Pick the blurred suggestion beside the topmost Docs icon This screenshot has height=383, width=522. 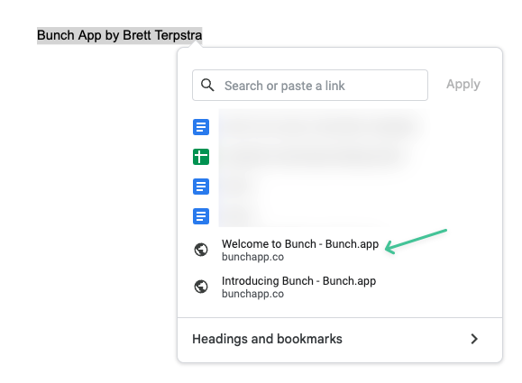click(x=323, y=127)
